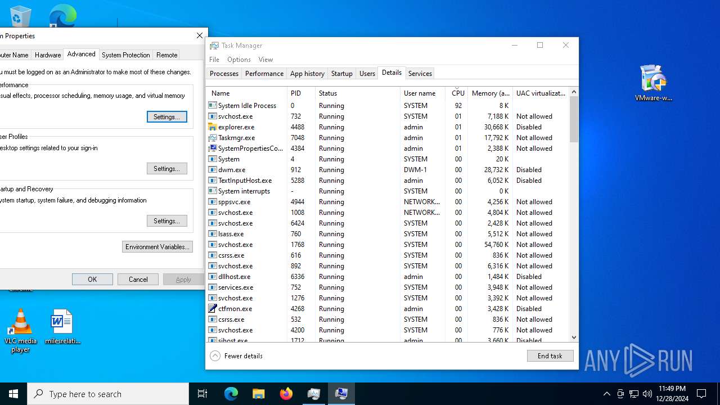Open File Explorer from the taskbar
This screenshot has height=405, width=720.
click(x=258, y=394)
